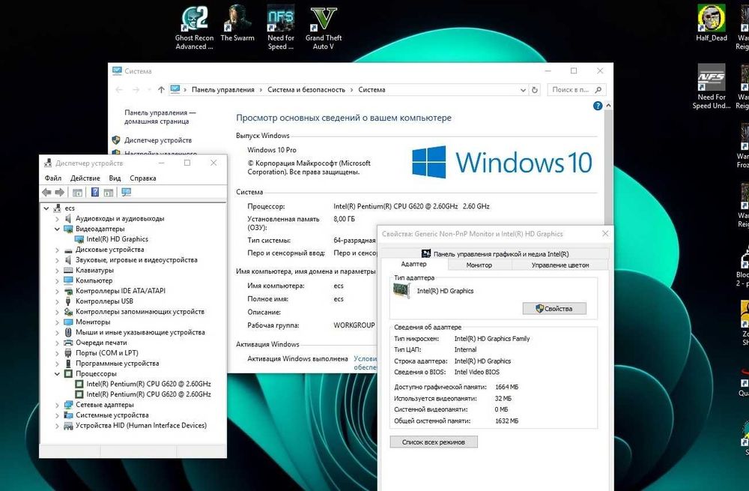Switch to the Управление цветом tab
The image size is (749, 491).
coord(560,265)
